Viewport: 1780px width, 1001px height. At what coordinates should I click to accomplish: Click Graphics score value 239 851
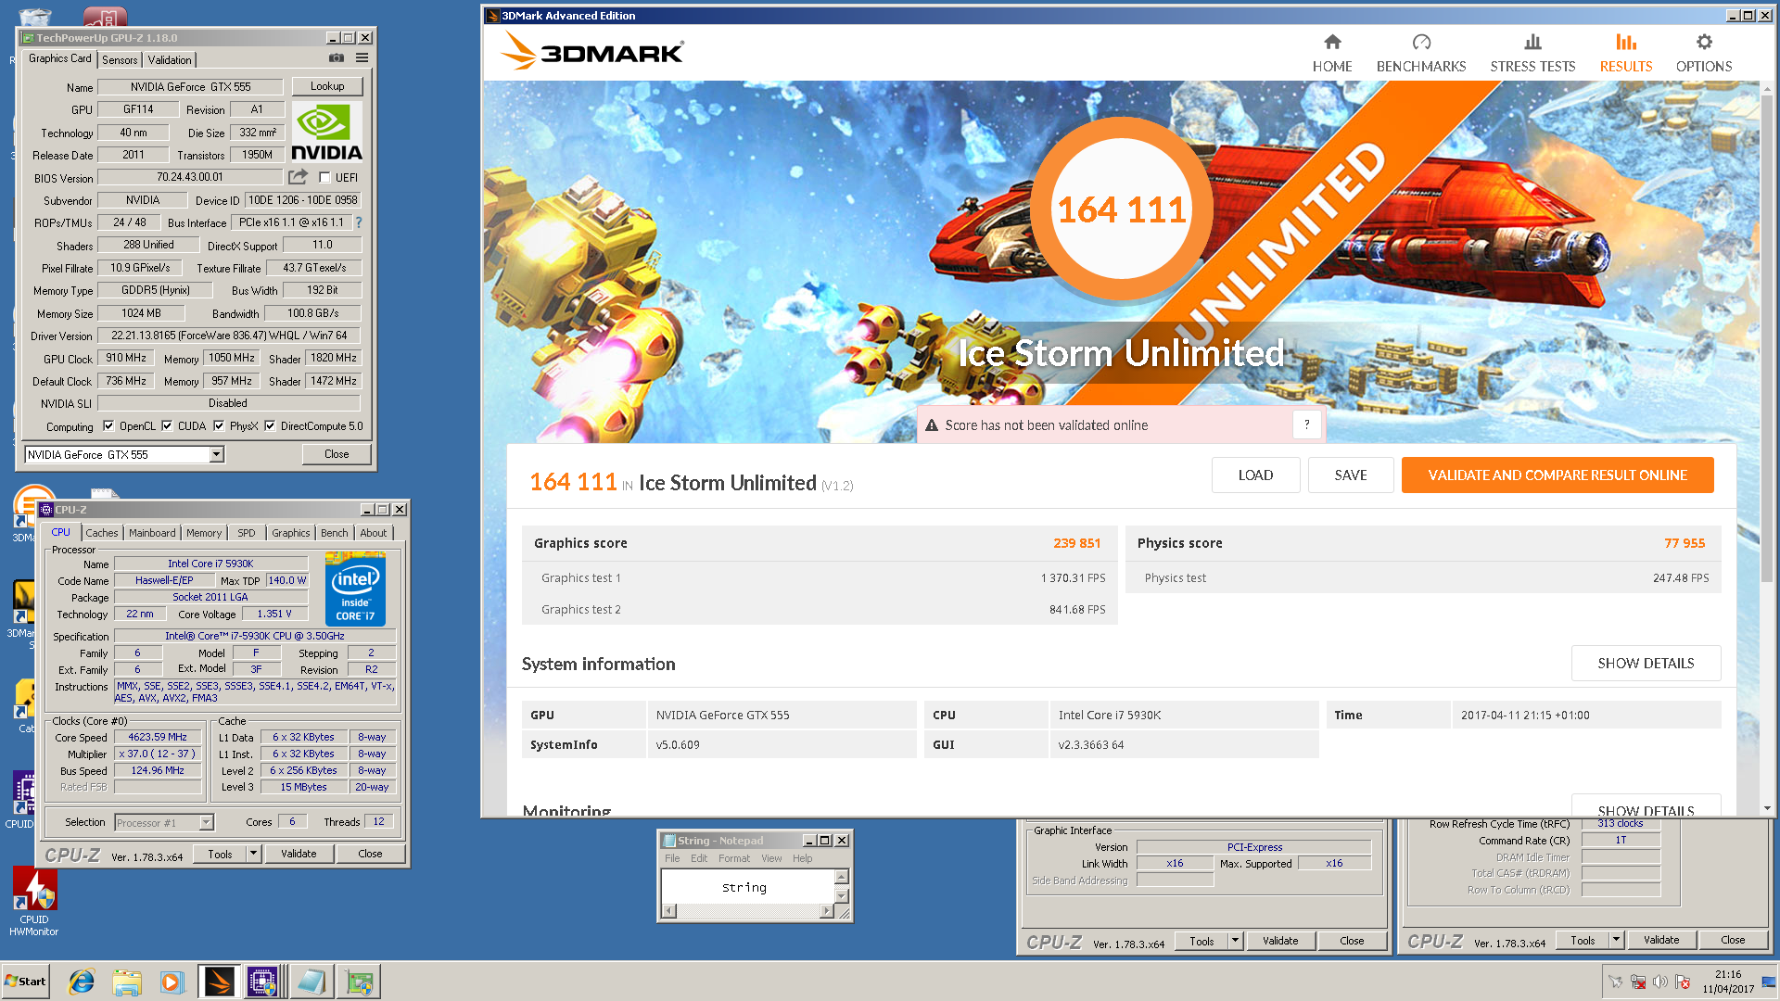coord(1076,543)
